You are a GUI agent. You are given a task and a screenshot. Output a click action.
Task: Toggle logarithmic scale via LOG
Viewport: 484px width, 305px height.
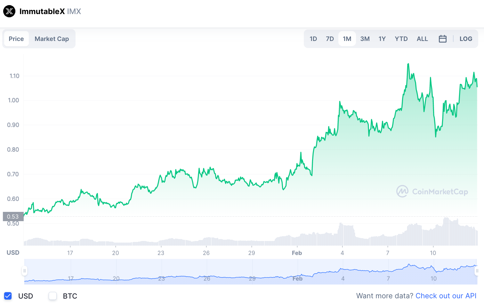[x=466, y=38]
